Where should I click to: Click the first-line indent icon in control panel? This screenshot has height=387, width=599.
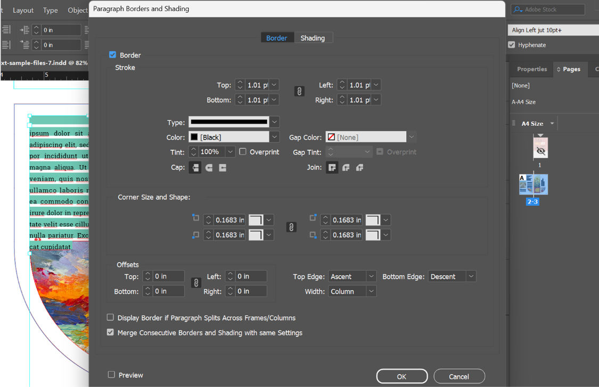(x=24, y=44)
